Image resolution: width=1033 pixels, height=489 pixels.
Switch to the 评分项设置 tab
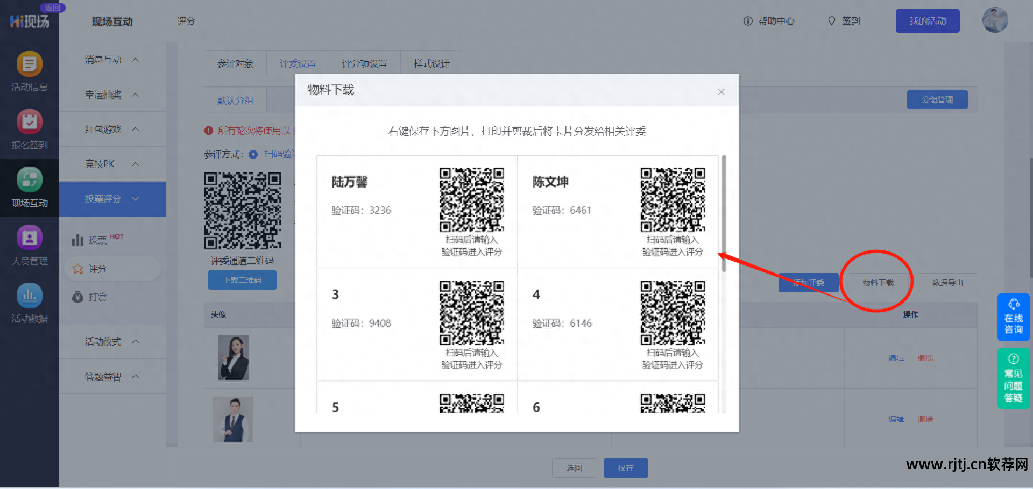364,63
